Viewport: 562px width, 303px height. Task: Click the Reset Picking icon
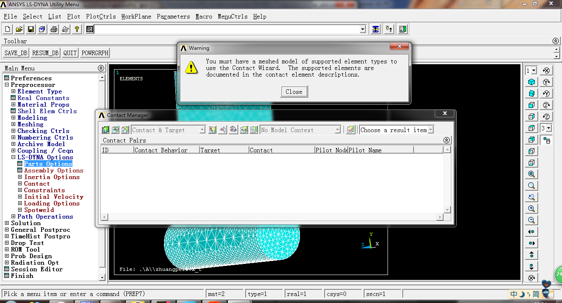coord(389,29)
